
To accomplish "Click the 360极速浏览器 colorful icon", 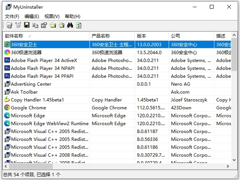I will pyautogui.click(x=7, y=52).
